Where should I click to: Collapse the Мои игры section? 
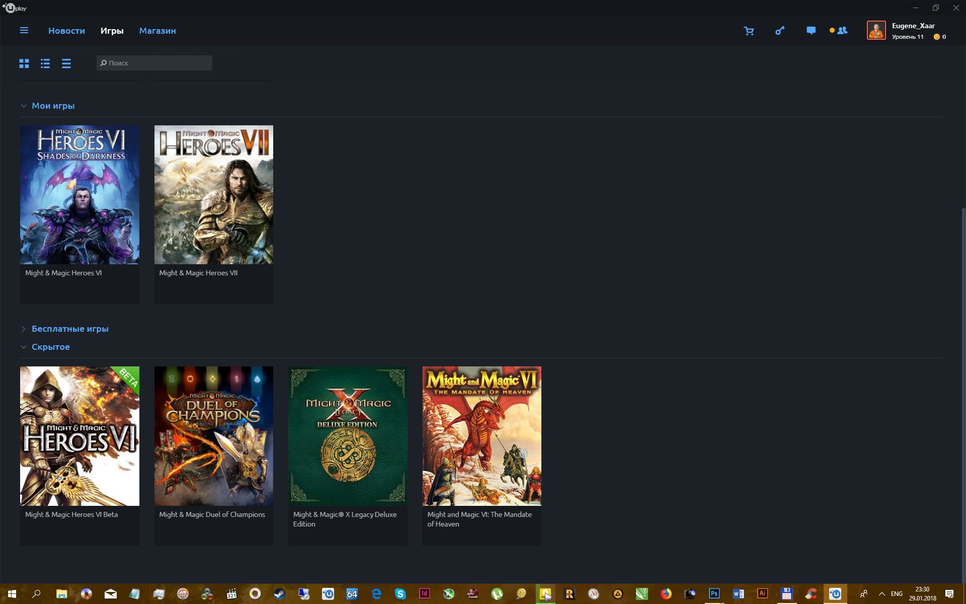(24, 106)
